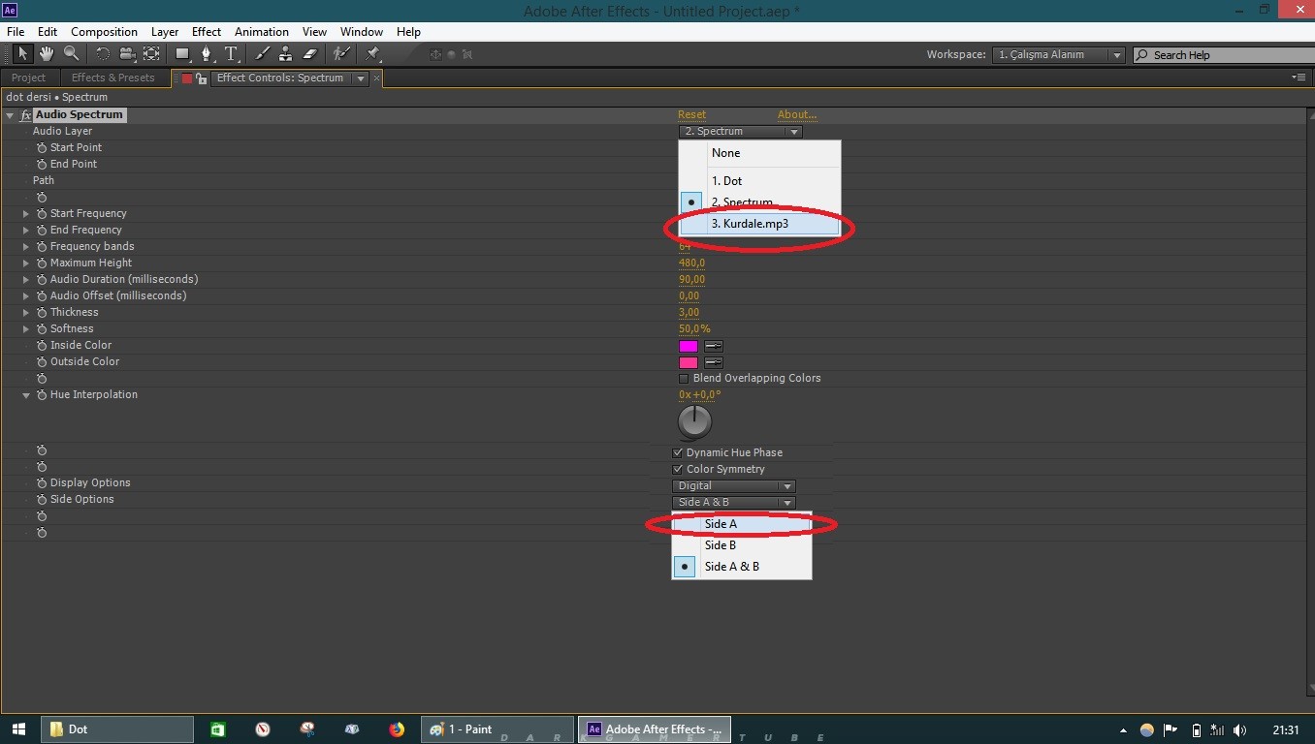Click the End Point stopwatch

pos(42,165)
